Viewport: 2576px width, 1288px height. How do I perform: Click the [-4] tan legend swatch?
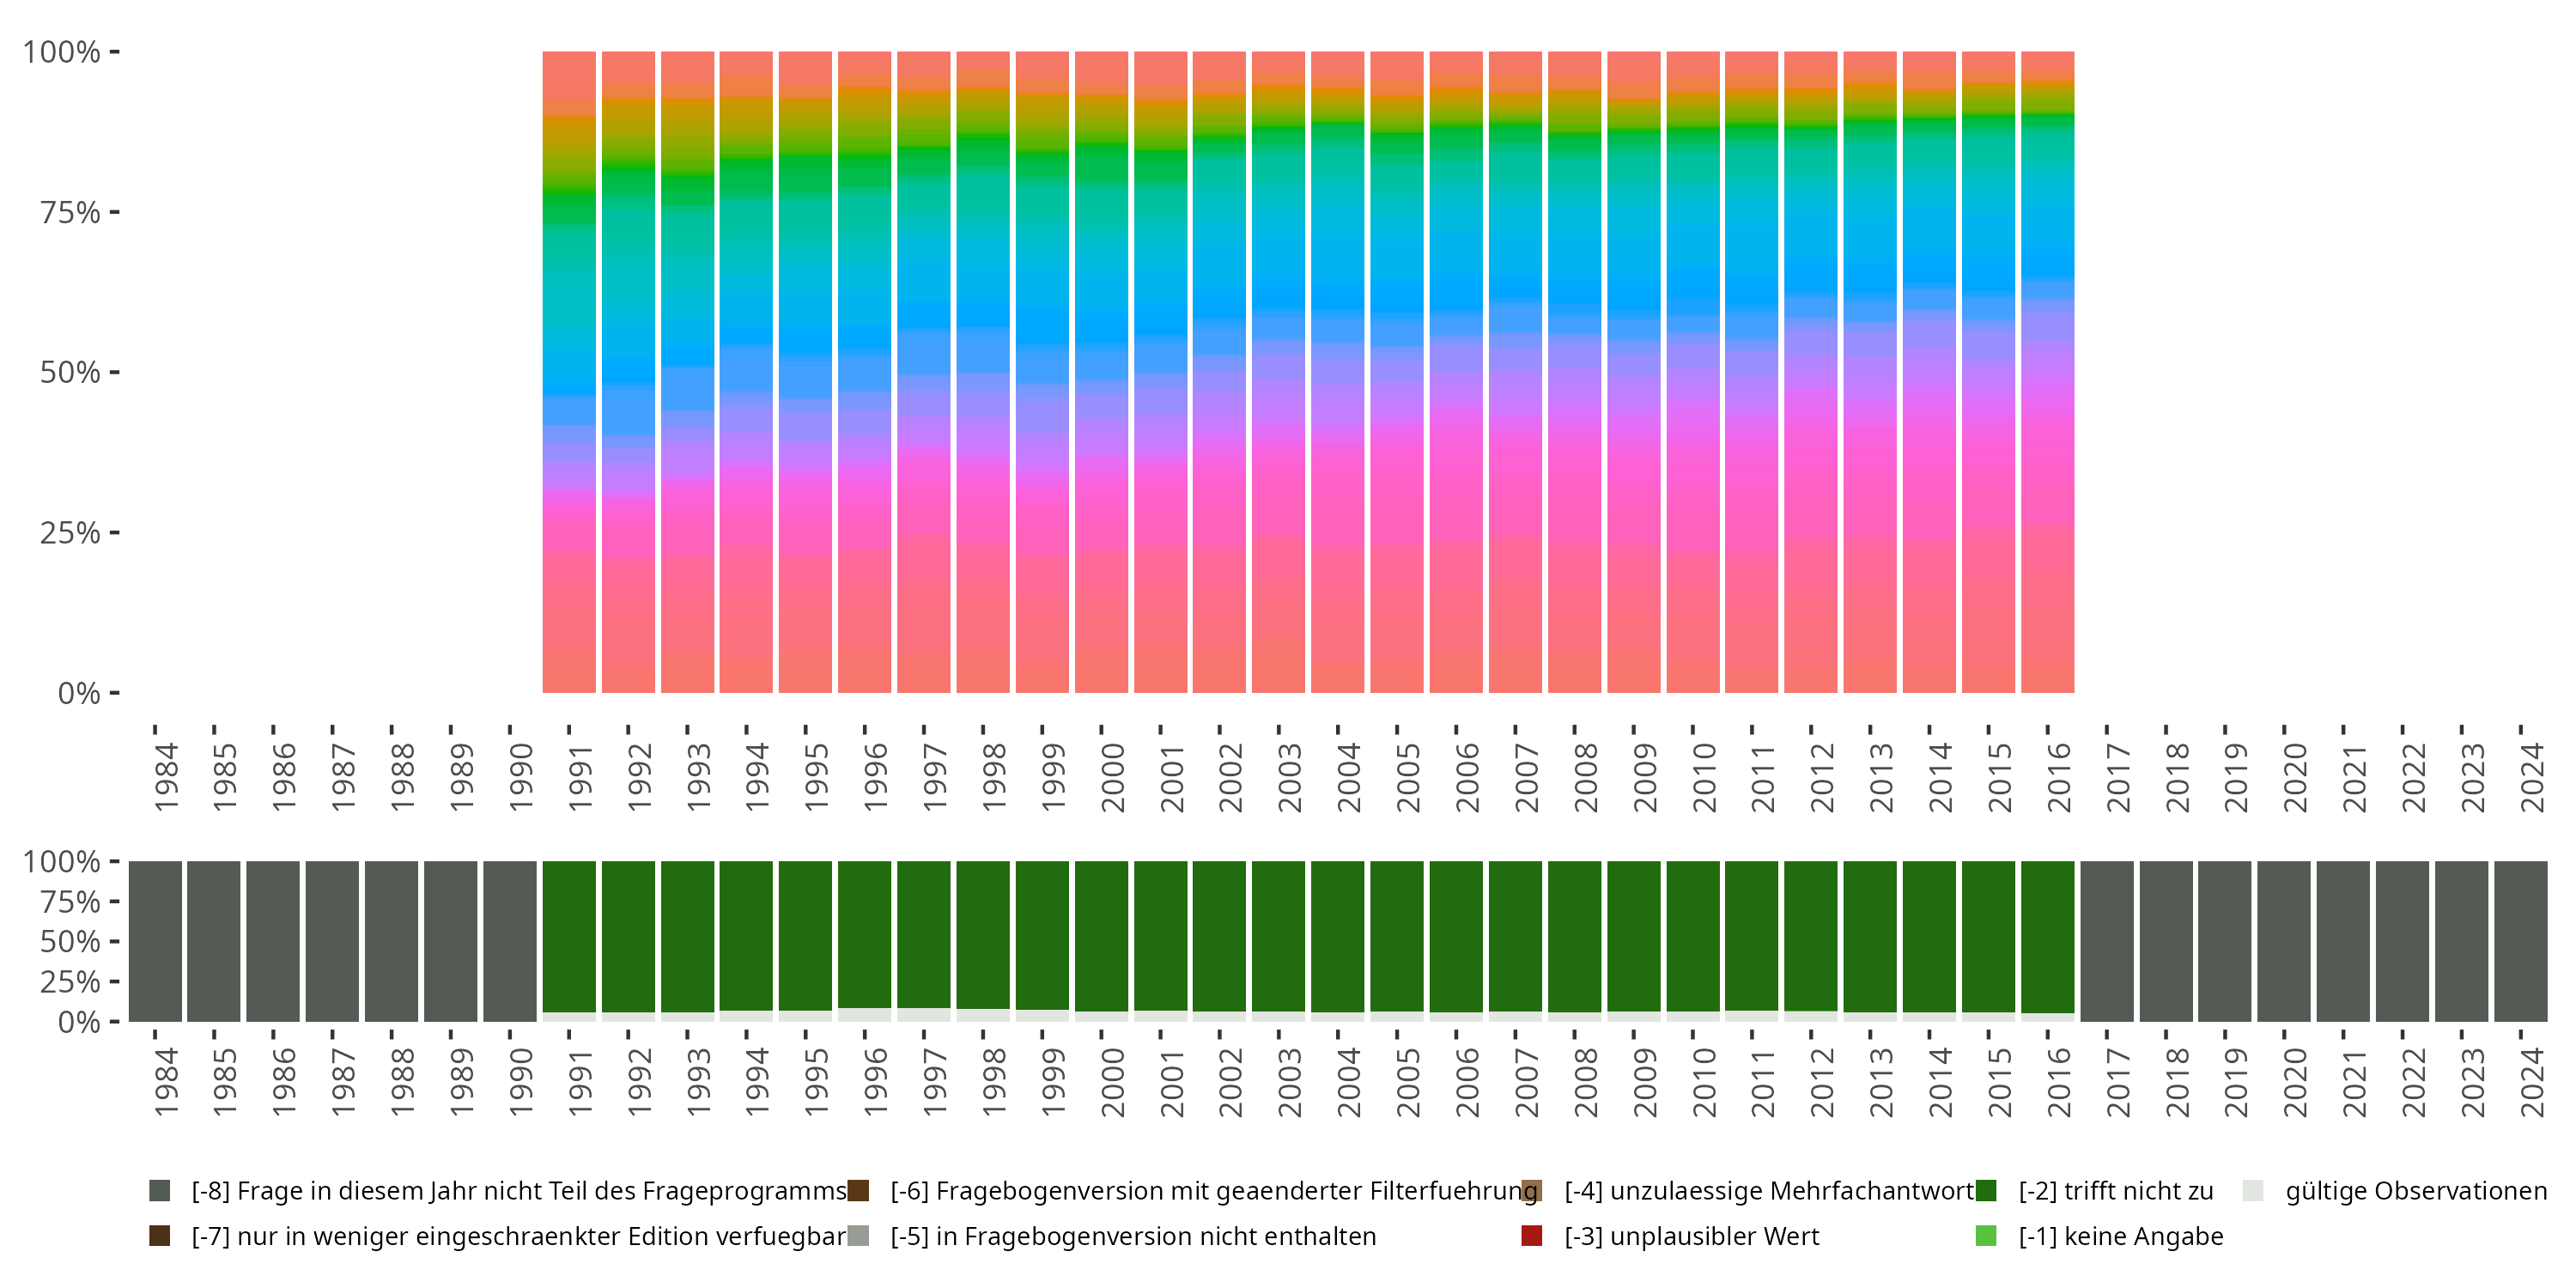(1531, 1190)
